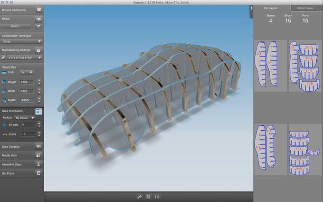323x202 pixels.
Task: Click the Sheets count 4
Action: pyautogui.click(x=270, y=20)
